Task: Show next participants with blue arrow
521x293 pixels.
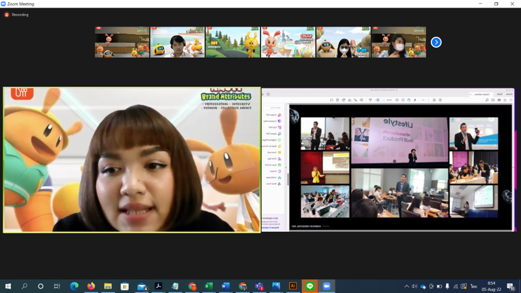Action: click(x=436, y=42)
